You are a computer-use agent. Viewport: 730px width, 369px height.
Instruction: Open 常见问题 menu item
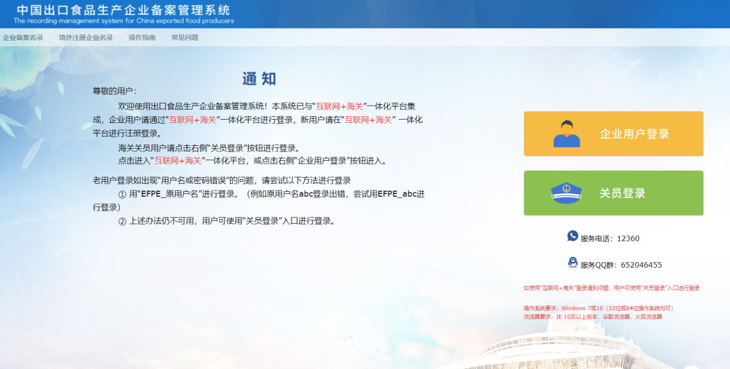point(185,38)
